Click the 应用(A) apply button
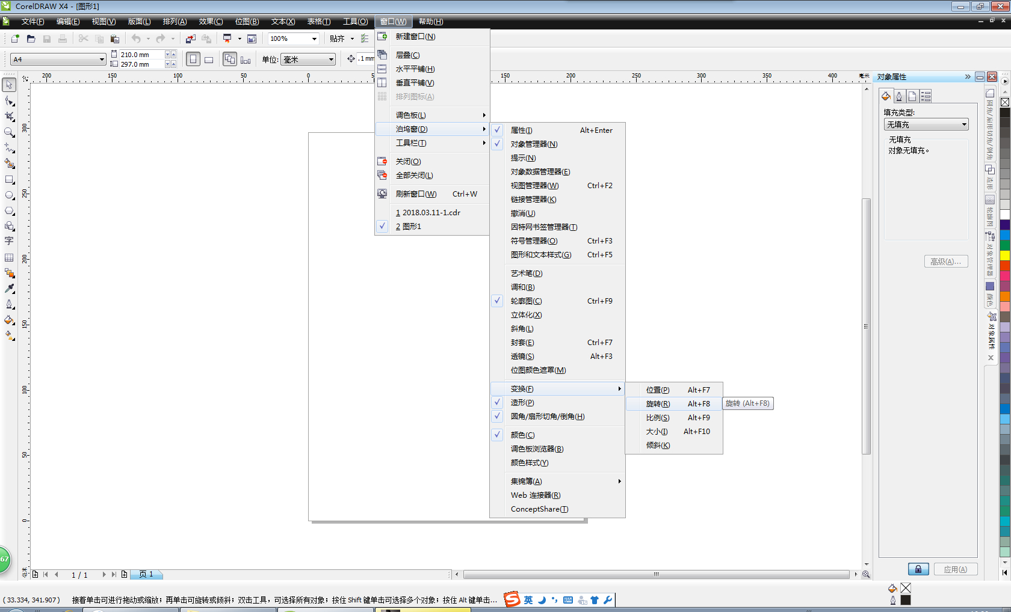The image size is (1011, 612). coord(956,569)
